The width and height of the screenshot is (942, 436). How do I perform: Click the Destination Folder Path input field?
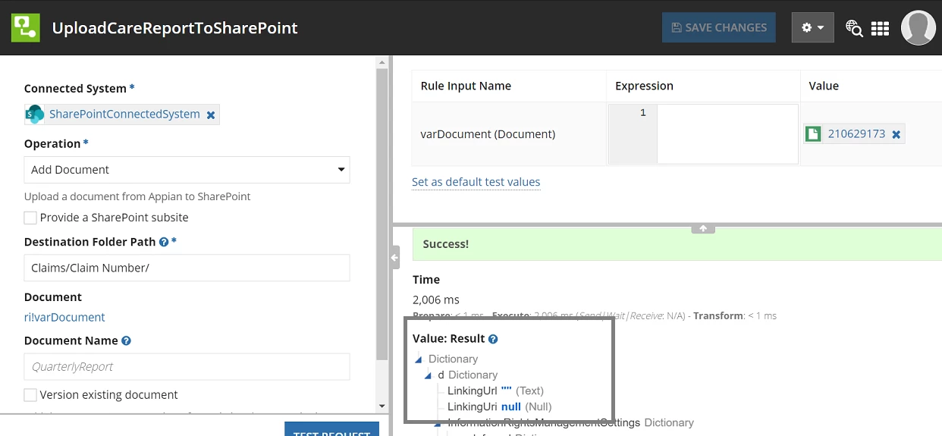[187, 268]
